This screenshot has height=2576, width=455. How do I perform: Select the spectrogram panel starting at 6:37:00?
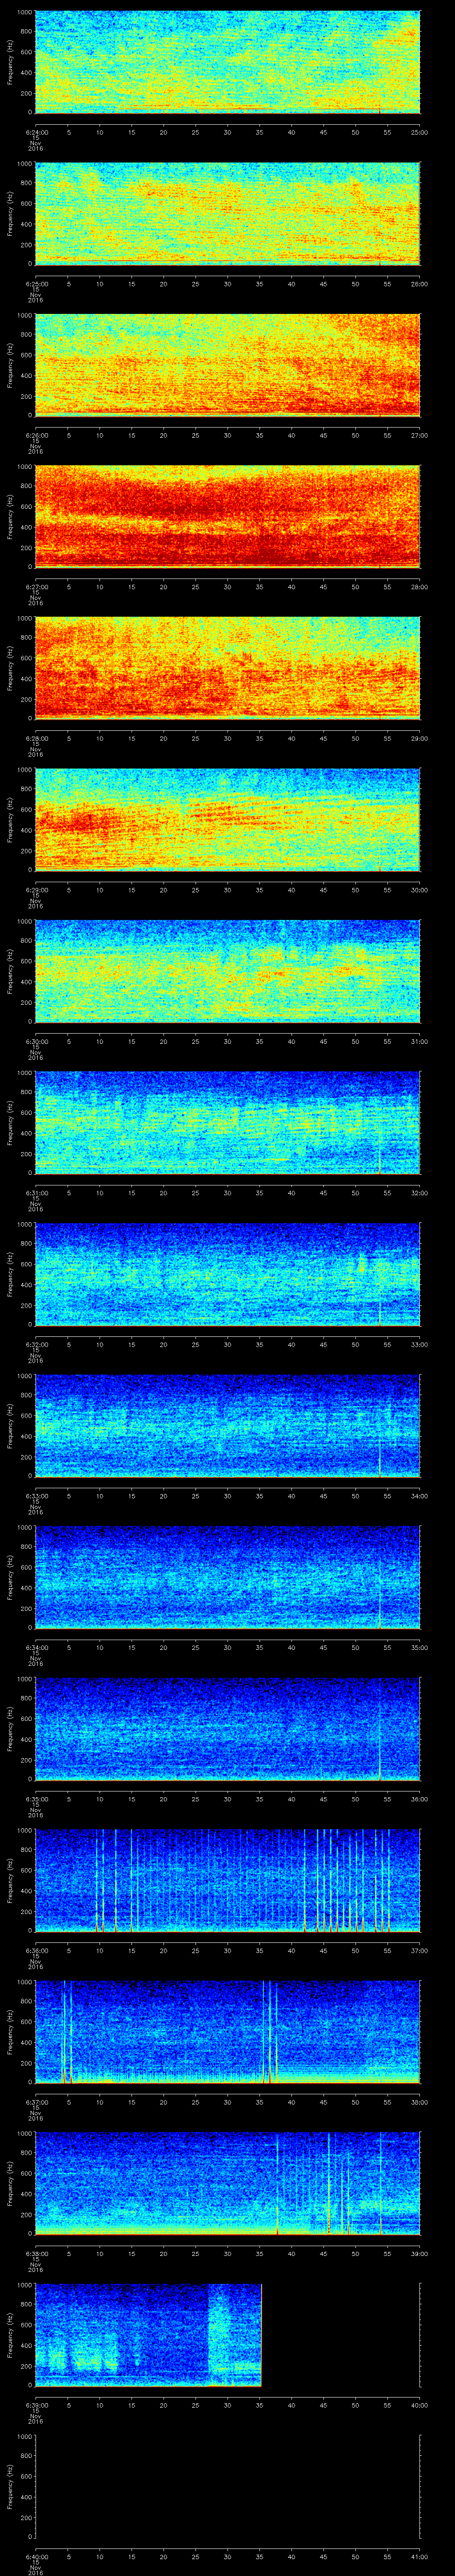[x=227, y=2032]
